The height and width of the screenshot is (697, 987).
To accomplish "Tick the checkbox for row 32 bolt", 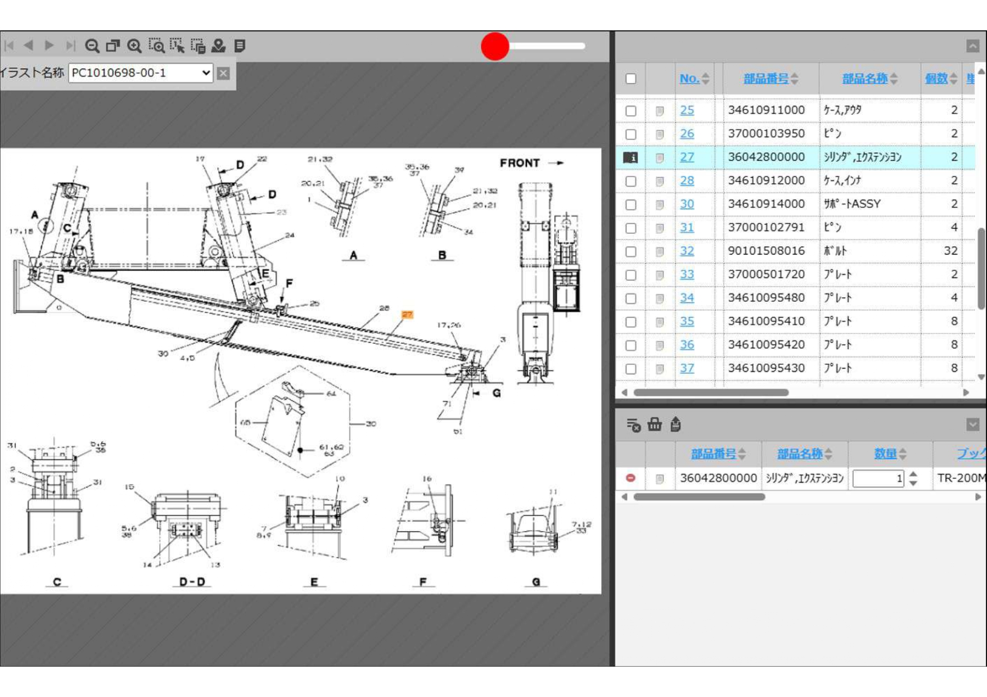I will (631, 251).
